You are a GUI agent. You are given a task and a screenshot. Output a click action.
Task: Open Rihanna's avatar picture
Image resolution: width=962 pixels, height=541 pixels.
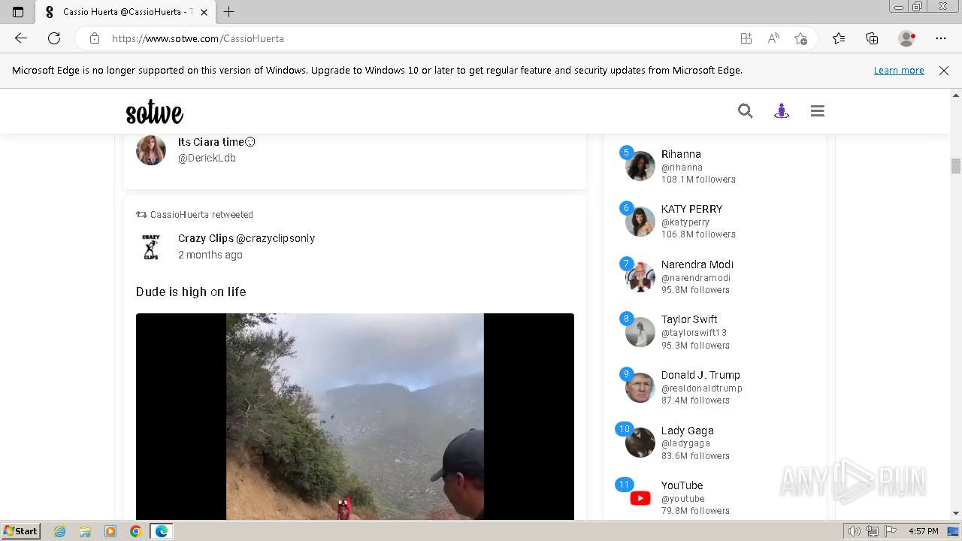click(x=640, y=166)
